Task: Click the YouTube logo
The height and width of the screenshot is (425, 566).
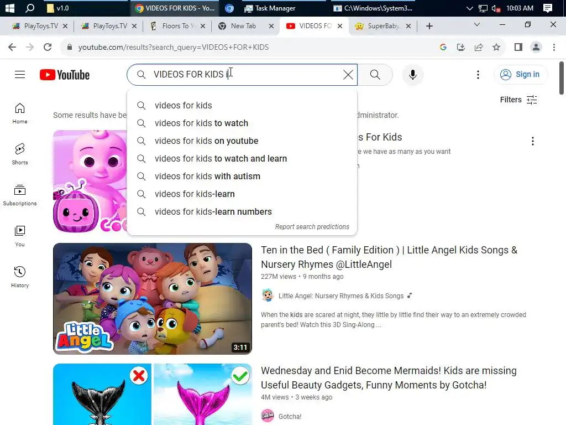Action: click(x=65, y=75)
